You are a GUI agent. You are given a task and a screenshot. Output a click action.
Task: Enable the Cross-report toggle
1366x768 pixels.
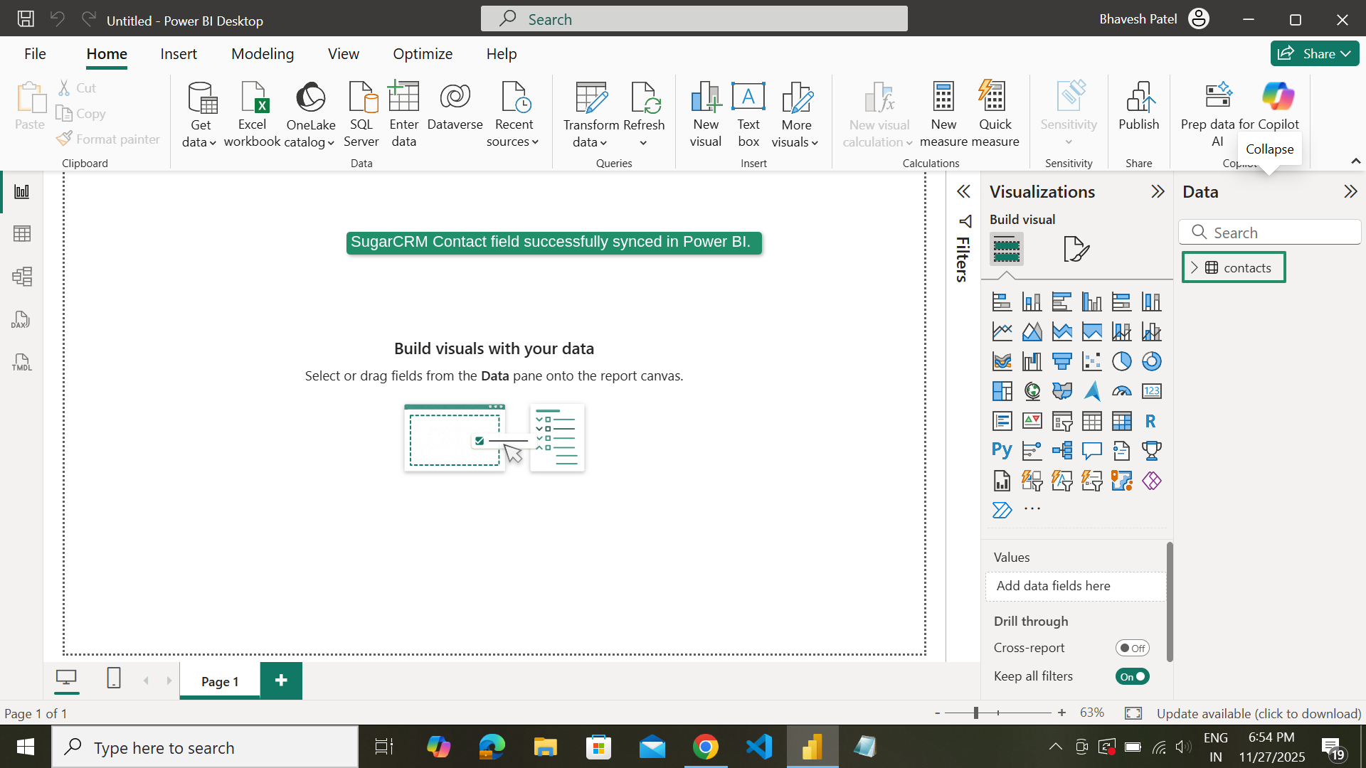(1132, 648)
